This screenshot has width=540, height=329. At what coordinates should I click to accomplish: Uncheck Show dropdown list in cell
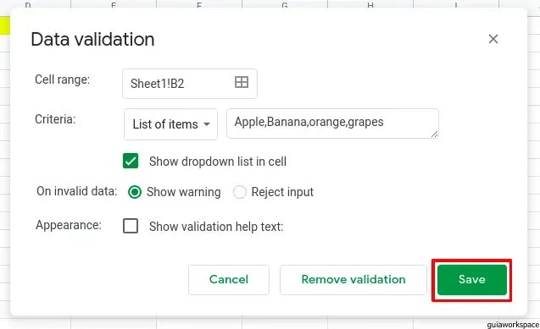[x=131, y=161]
